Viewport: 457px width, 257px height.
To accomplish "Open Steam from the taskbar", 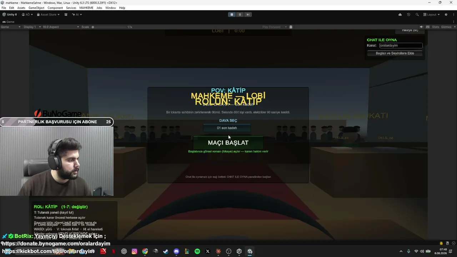I will point(166,251).
